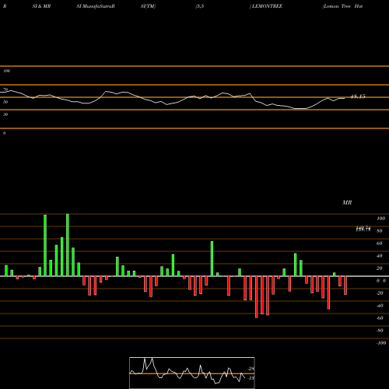The width and height of the screenshot is (389, 389).
Task: Select the LEMONTREE symbol text in the header
Action: click(267, 6)
